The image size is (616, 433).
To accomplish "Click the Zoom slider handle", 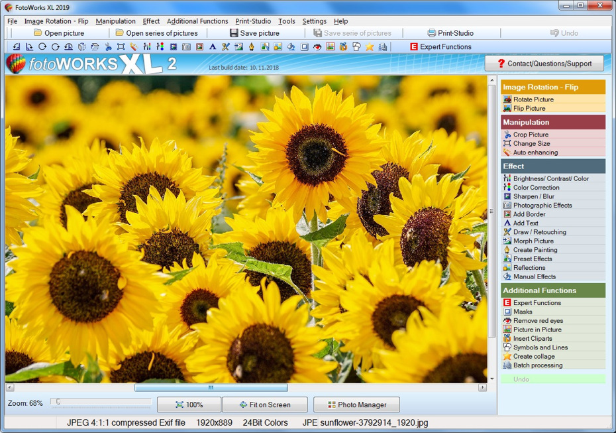I will [x=58, y=402].
